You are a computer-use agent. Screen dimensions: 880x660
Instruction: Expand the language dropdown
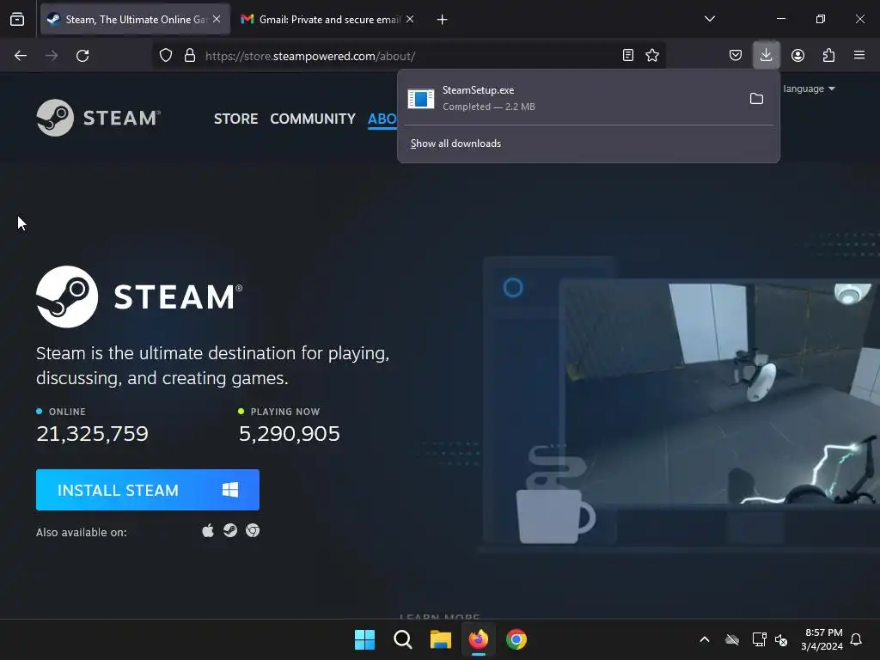click(x=809, y=89)
